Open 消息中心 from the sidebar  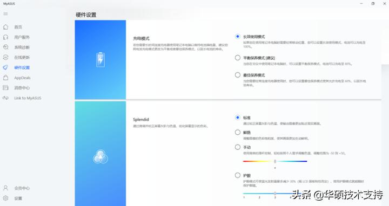point(22,88)
